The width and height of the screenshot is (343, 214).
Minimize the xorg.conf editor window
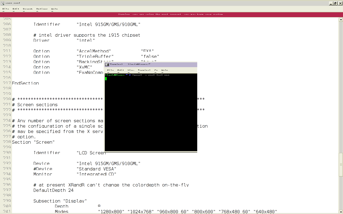click(x=331, y=3)
